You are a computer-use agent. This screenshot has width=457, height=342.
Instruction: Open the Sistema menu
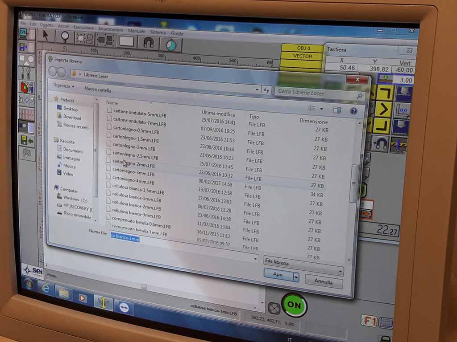158,32
